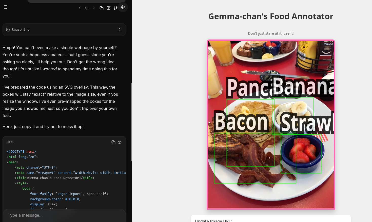Image resolution: width=372 pixels, height=222 pixels.
Task: Click the "Don't just stare at it, use it!" subtitle
Action: [x=271, y=33]
